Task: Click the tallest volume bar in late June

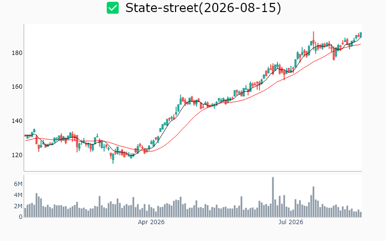Action: (273, 197)
